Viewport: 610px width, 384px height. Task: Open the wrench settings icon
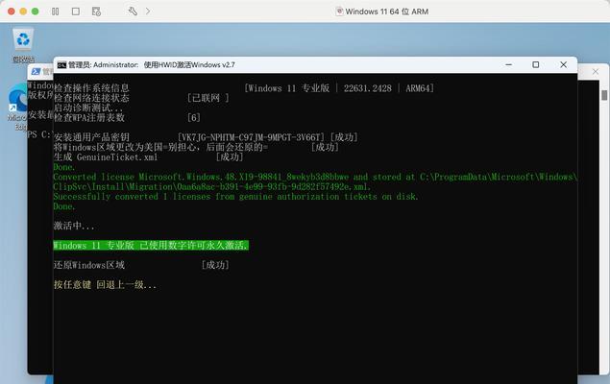(133, 12)
